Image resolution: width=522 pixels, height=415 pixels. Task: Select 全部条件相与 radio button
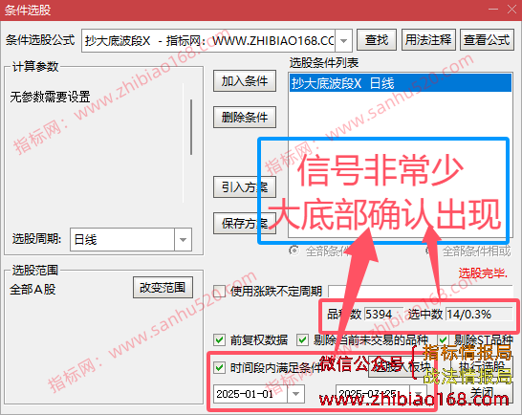point(294,251)
